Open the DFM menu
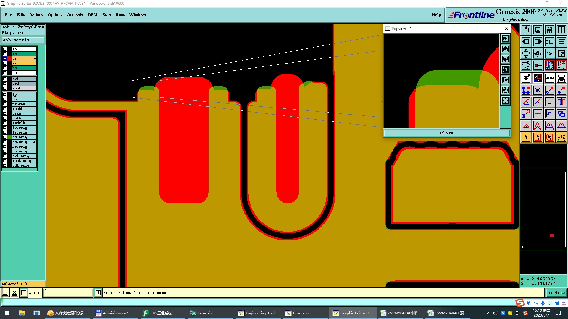Image resolution: width=568 pixels, height=319 pixels. click(x=92, y=15)
